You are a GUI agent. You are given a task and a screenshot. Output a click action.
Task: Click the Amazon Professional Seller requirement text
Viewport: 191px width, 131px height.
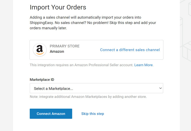[x=81, y=65]
